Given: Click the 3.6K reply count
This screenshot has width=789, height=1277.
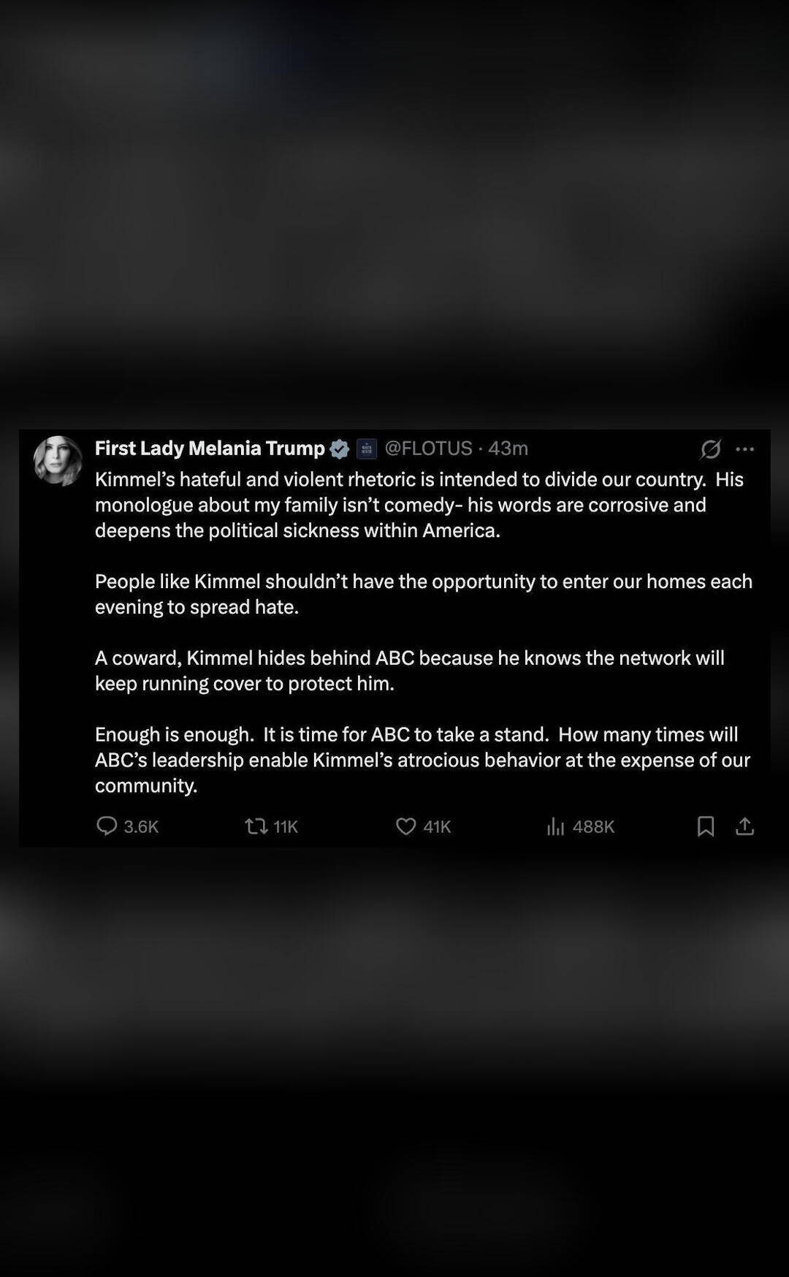Looking at the screenshot, I should [x=141, y=827].
